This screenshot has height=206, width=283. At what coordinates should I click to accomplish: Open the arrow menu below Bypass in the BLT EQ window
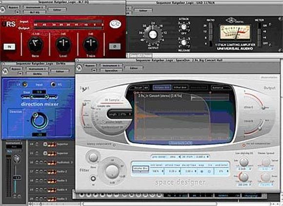[18, 12]
